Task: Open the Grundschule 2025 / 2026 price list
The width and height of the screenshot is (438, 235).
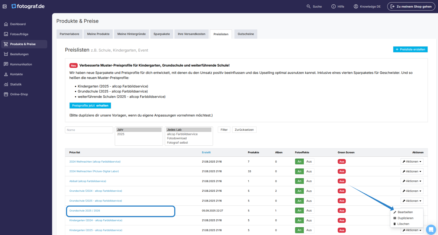Action: (x=85, y=211)
